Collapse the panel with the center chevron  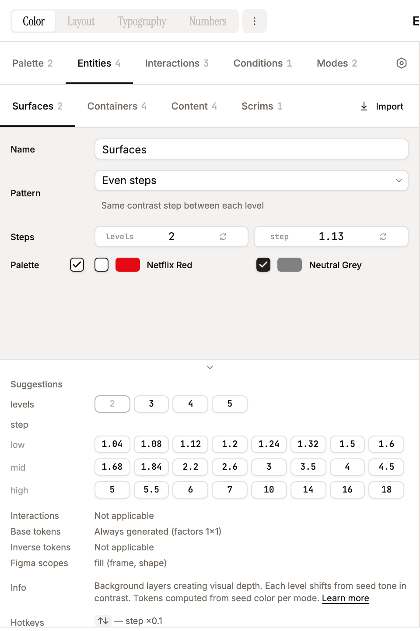(x=210, y=367)
